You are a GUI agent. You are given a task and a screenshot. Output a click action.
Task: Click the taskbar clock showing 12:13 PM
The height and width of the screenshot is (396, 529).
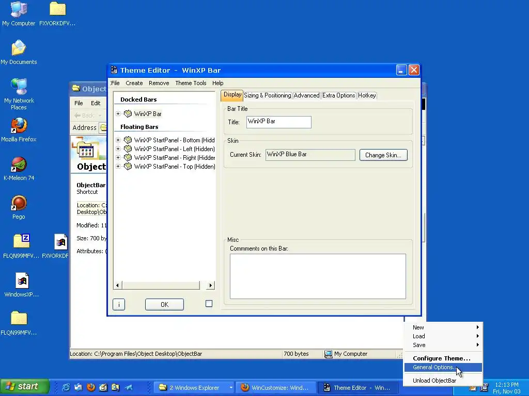(506, 385)
